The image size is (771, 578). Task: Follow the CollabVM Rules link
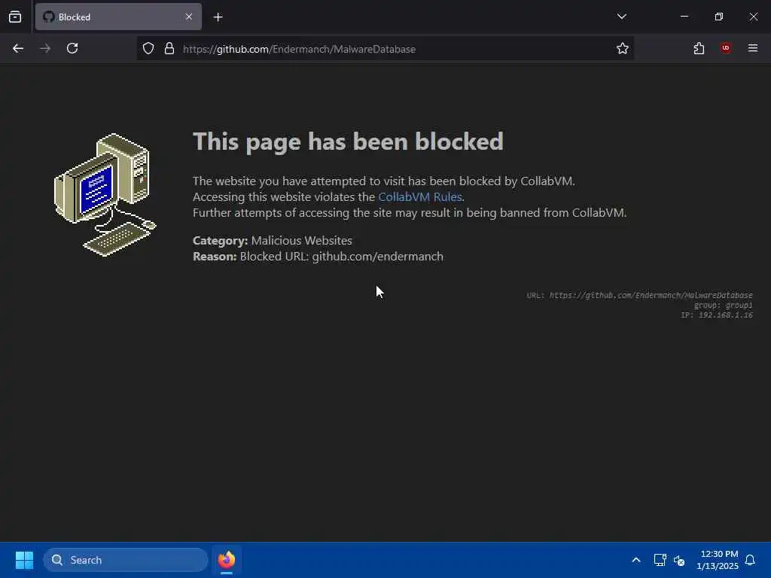pos(420,196)
